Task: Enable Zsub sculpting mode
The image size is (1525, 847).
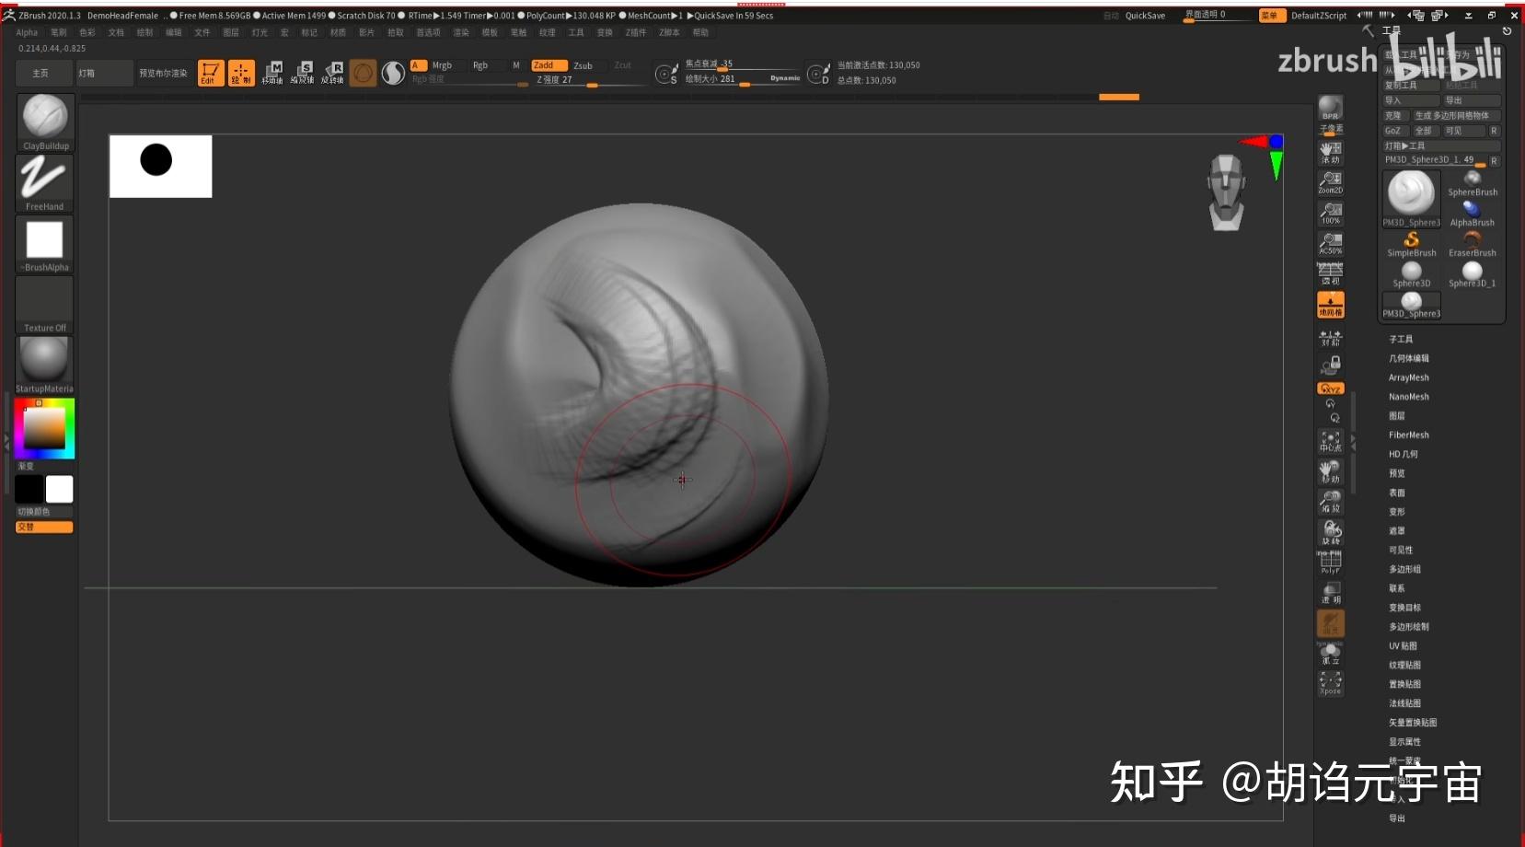Action: [585, 64]
